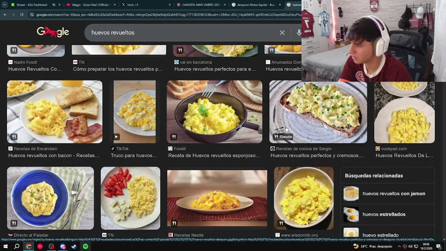This screenshot has width=446, height=251.
Task: Click the recipe icon on the wisdomlib bowl image
Action: tap(281, 223)
